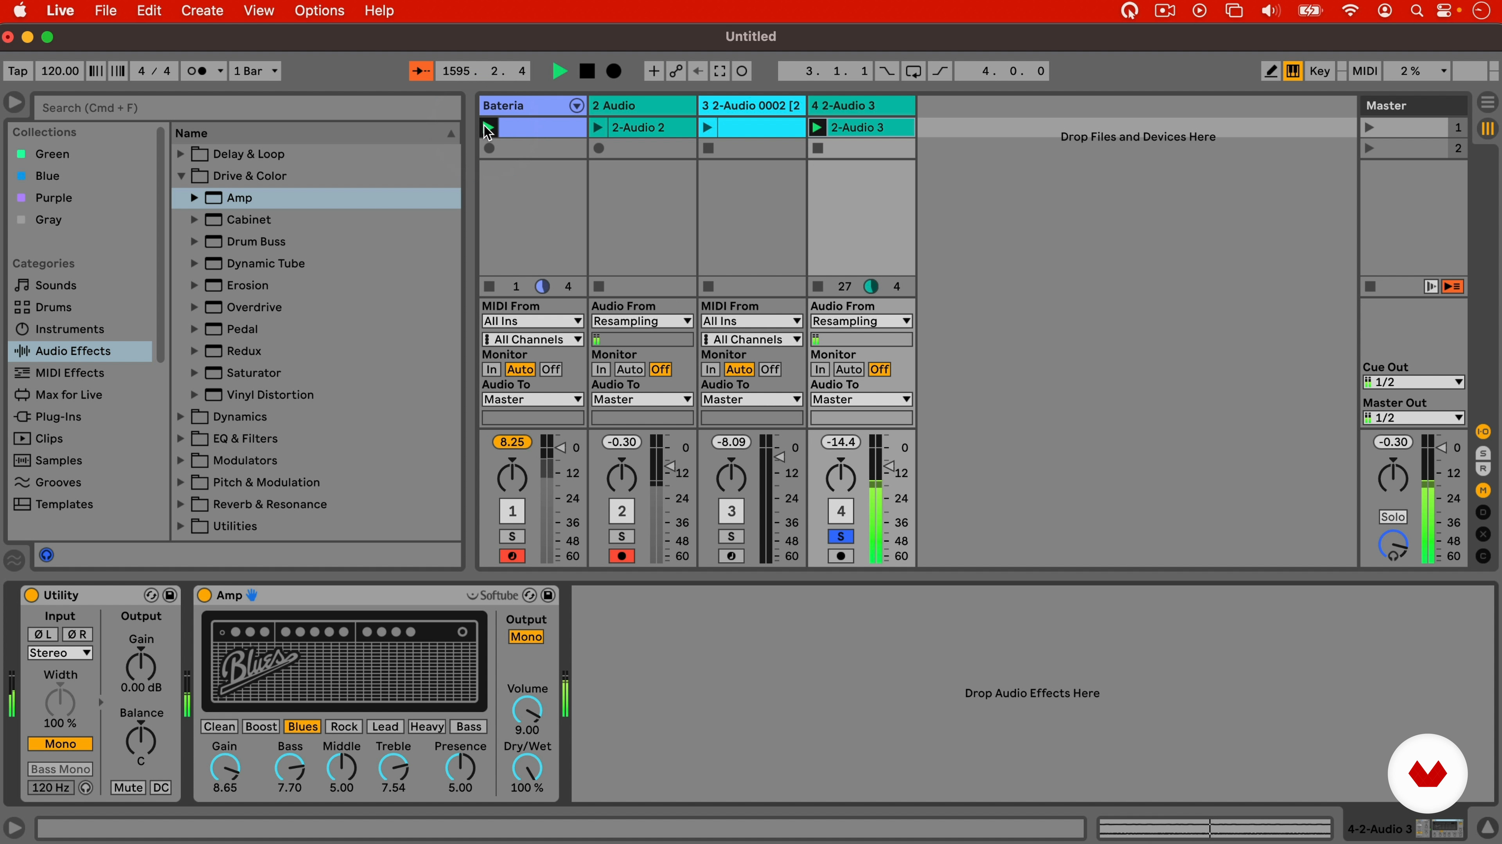Click the MIDI Arrangement Overdub plus icon
This screenshot has height=844, width=1502.
653,71
